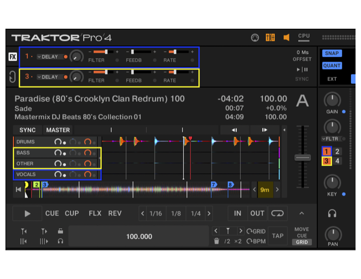The height and width of the screenshot is (279, 361).
Task: Collapse the advanced panel with up chevron
Action: coord(302,213)
